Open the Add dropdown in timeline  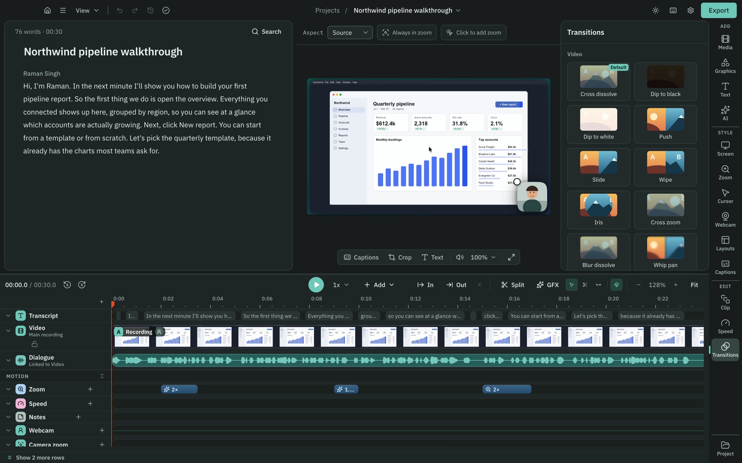tap(379, 285)
